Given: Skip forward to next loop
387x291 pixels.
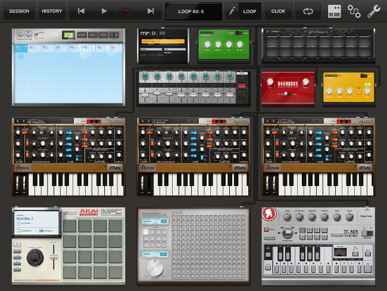Looking at the screenshot, I should point(150,11).
